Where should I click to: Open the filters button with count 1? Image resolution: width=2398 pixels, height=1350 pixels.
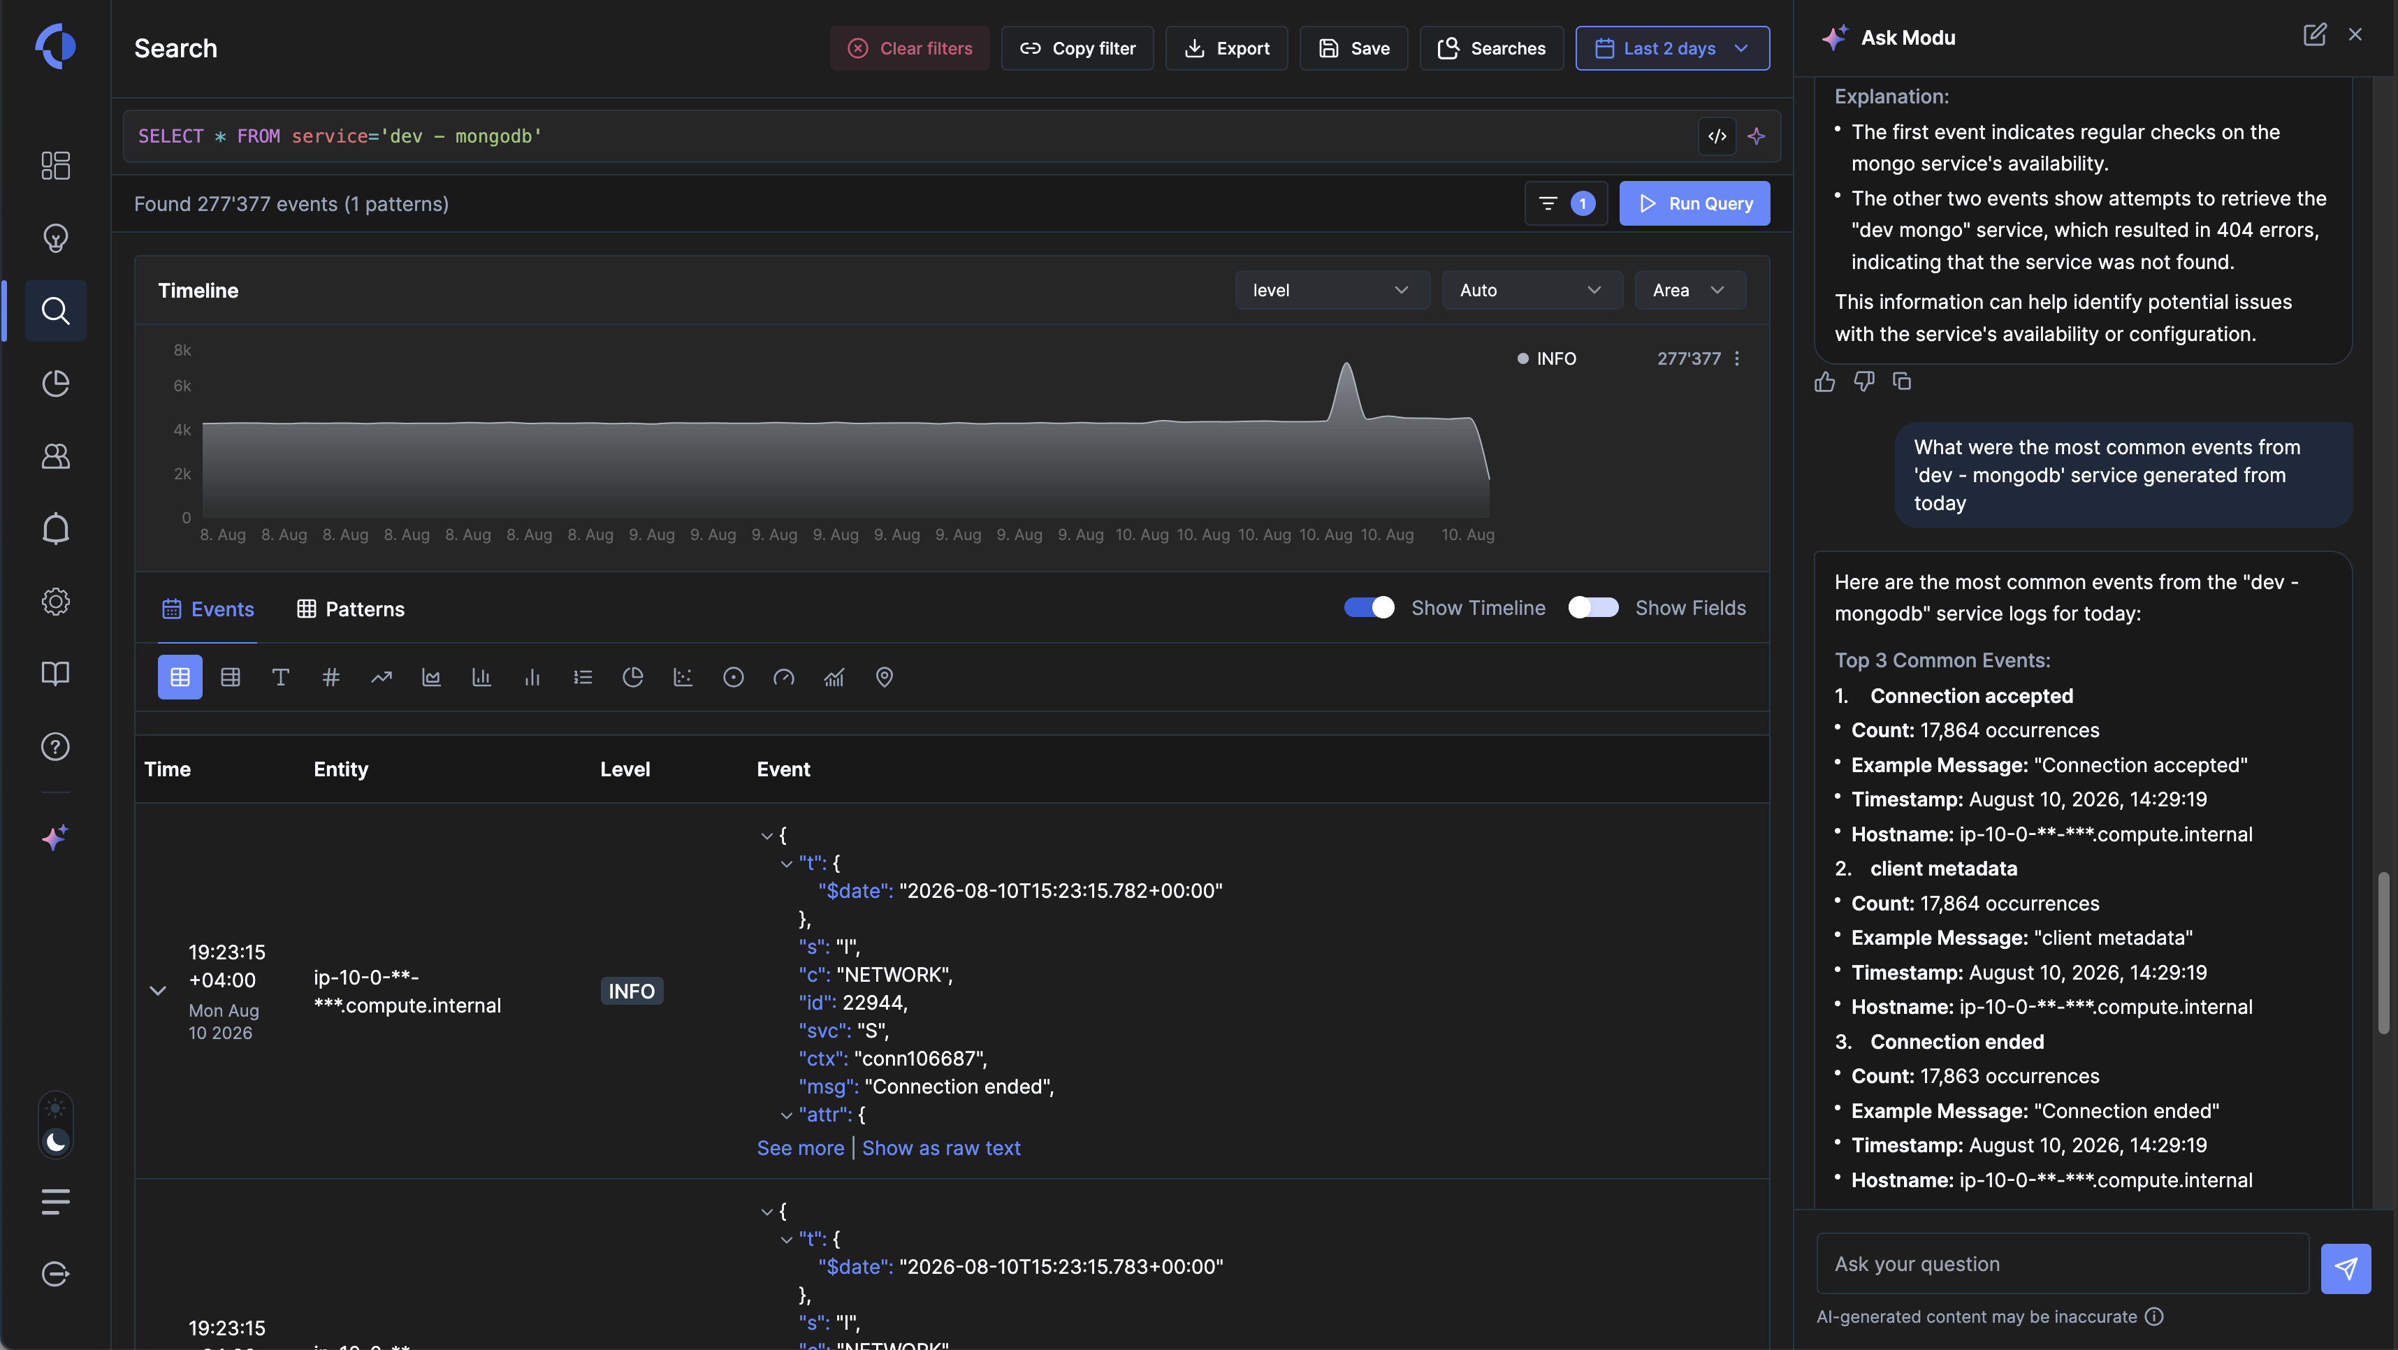(x=1566, y=203)
